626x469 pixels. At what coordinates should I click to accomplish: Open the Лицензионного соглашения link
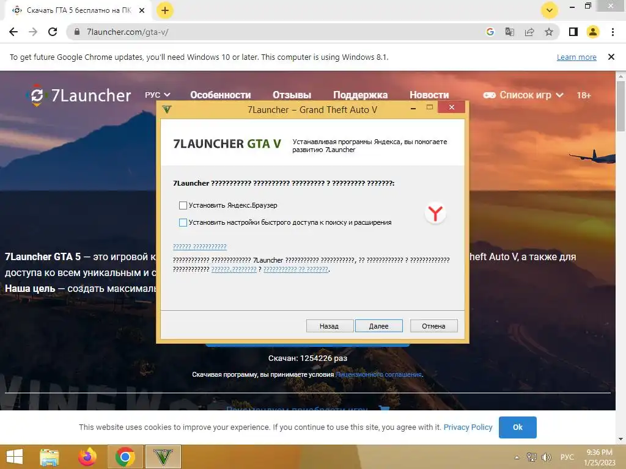pos(378,374)
